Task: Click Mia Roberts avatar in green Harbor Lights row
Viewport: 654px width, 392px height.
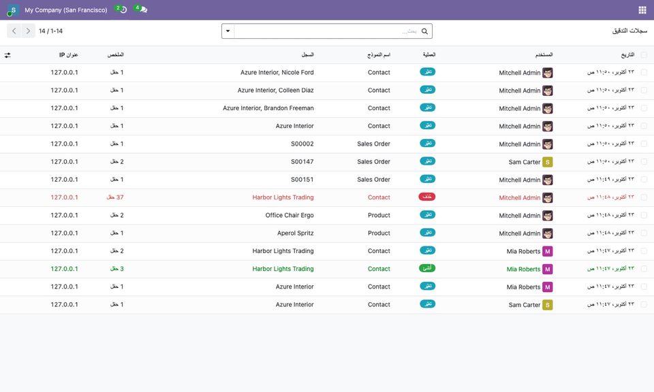Action: tap(548, 269)
